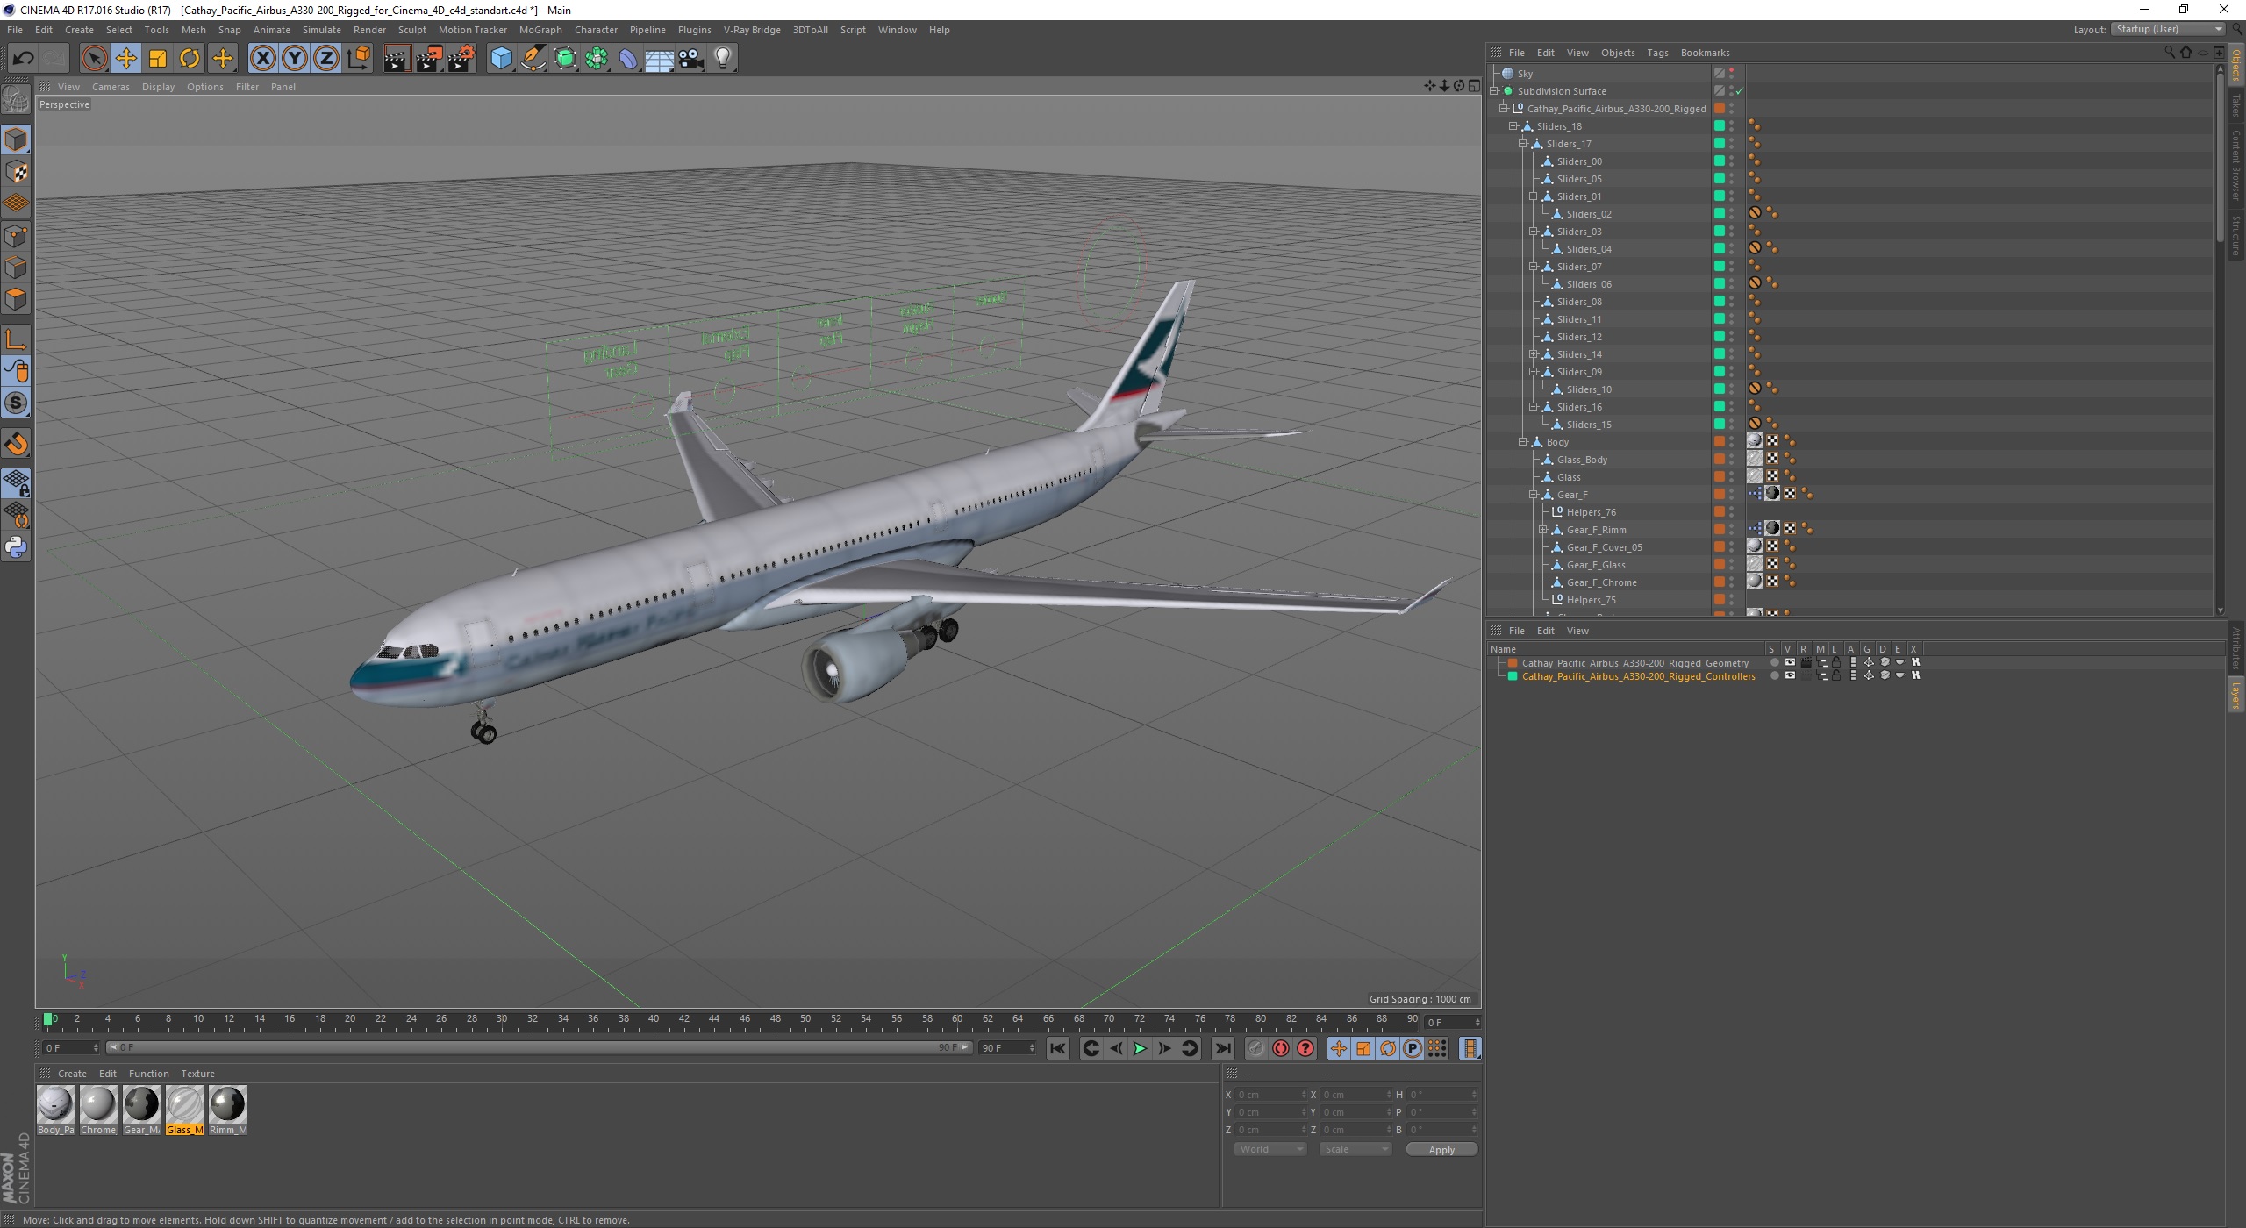Add a Light object
Image resolution: width=2246 pixels, height=1228 pixels.
pyautogui.click(x=723, y=59)
